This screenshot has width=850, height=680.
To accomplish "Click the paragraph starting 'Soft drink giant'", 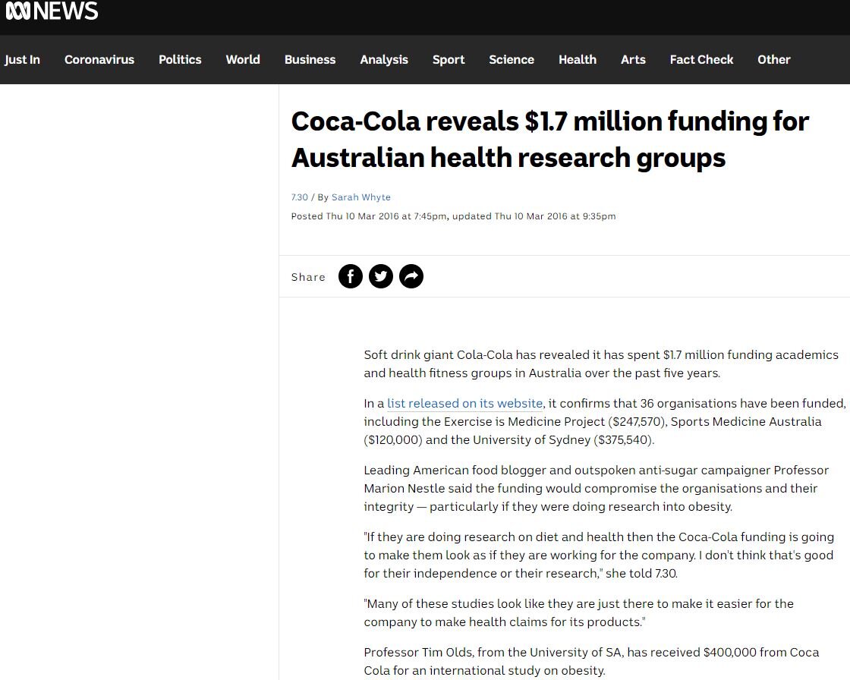I will (600, 364).
